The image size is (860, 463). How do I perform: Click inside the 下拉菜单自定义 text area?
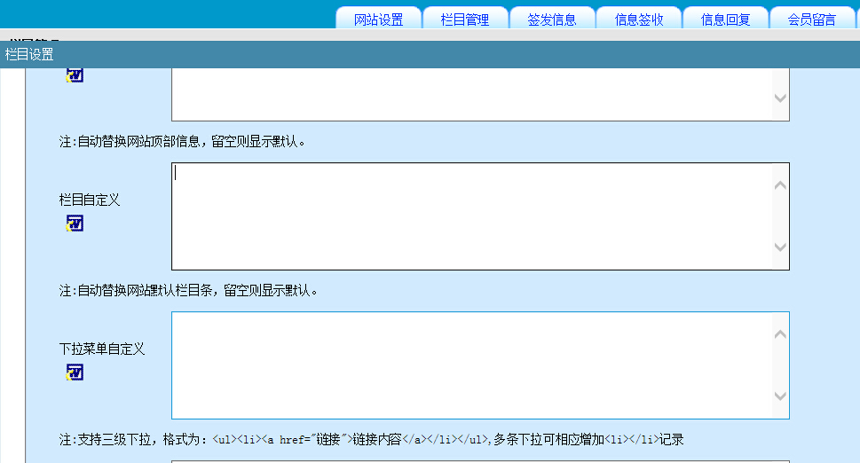[x=470, y=365]
